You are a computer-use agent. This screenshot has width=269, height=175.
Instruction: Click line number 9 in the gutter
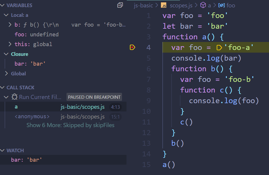(148, 101)
